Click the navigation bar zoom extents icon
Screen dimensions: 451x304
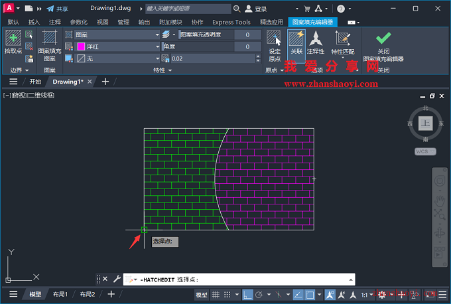(x=439, y=214)
